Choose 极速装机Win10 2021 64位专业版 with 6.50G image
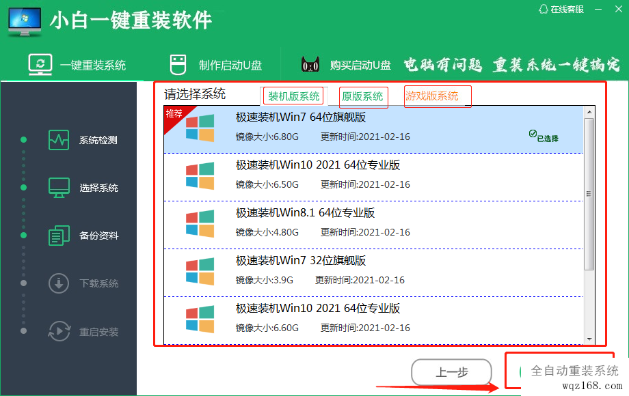Viewport: 629px width, 396px height. tap(373, 177)
